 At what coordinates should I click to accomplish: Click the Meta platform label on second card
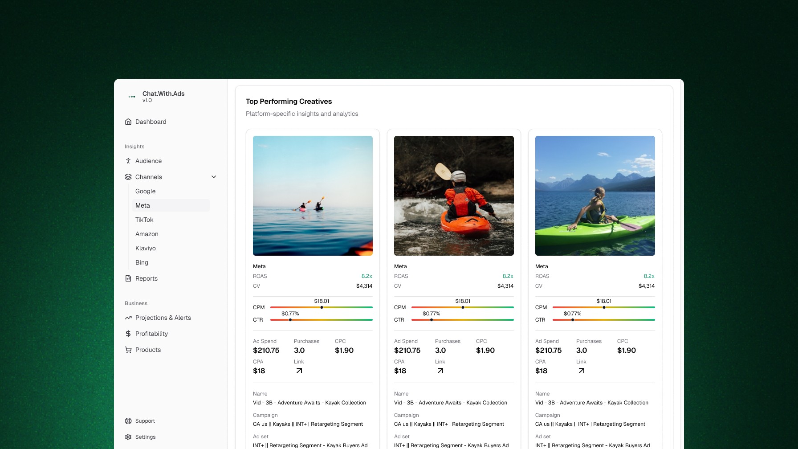[400, 266]
